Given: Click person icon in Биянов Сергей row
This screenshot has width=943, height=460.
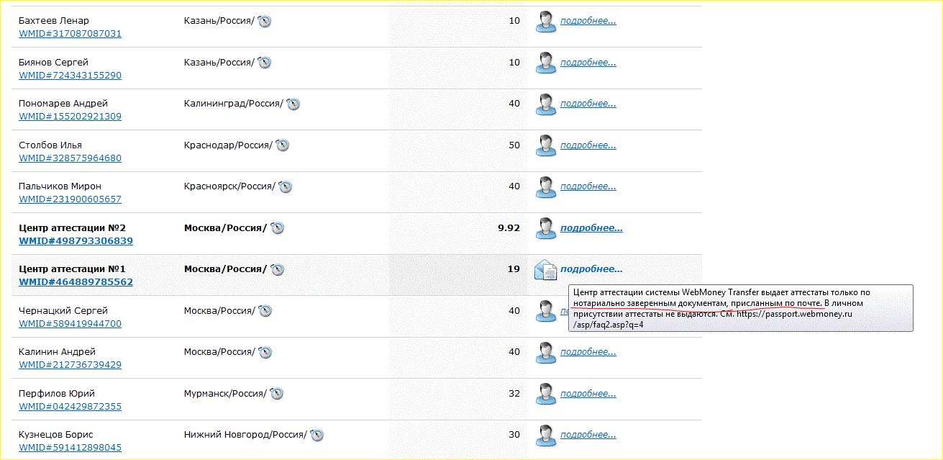Looking at the screenshot, I should (546, 63).
